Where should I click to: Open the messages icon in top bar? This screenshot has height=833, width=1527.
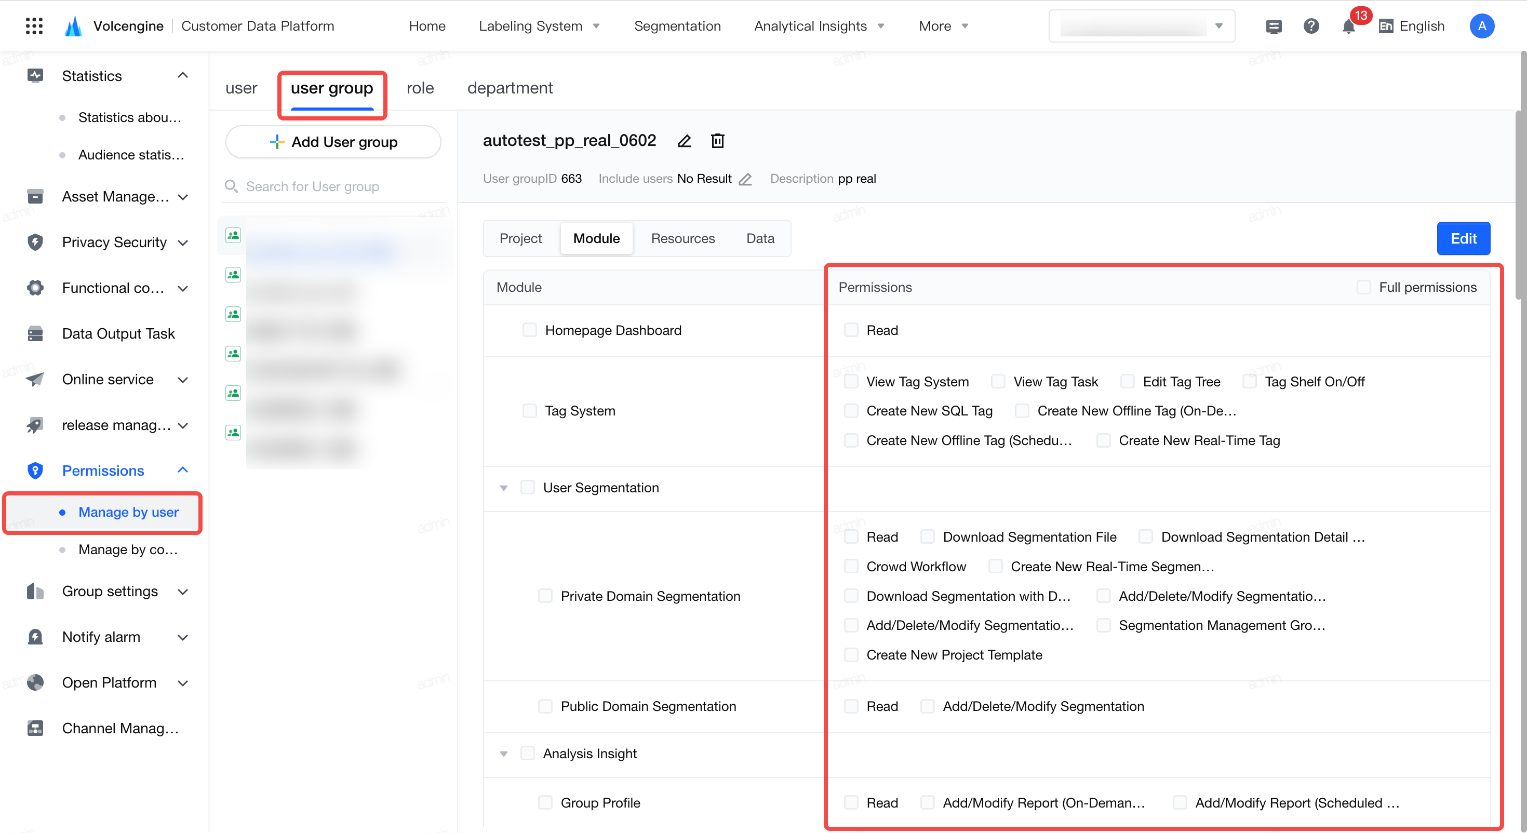coord(1274,26)
